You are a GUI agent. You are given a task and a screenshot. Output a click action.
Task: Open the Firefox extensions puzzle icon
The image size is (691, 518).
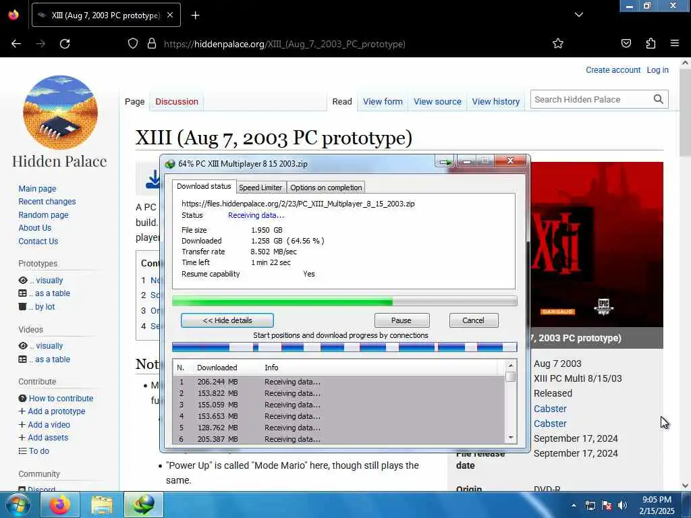(651, 43)
